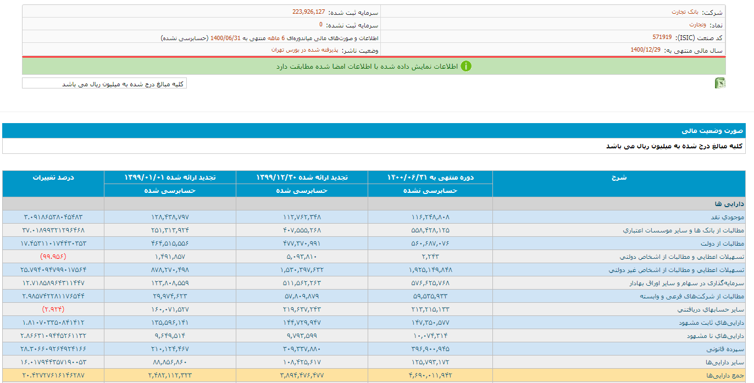754x383 pixels.
Task: Click the million-rial note box near the Excel icon
Action: 104,84
